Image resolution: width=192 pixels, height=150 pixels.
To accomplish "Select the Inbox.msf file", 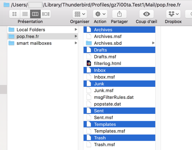I will pos(119,77).
